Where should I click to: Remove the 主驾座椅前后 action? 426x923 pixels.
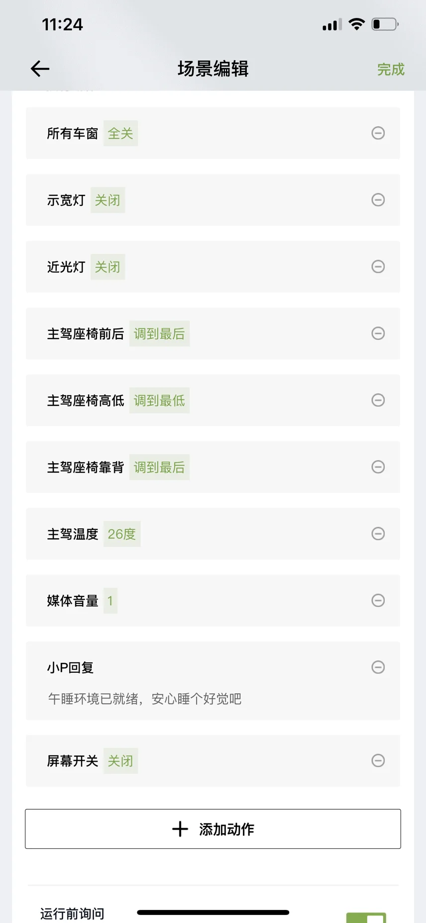[x=378, y=333]
